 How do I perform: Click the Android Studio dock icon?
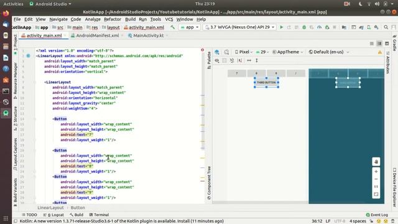coord(6,113)
